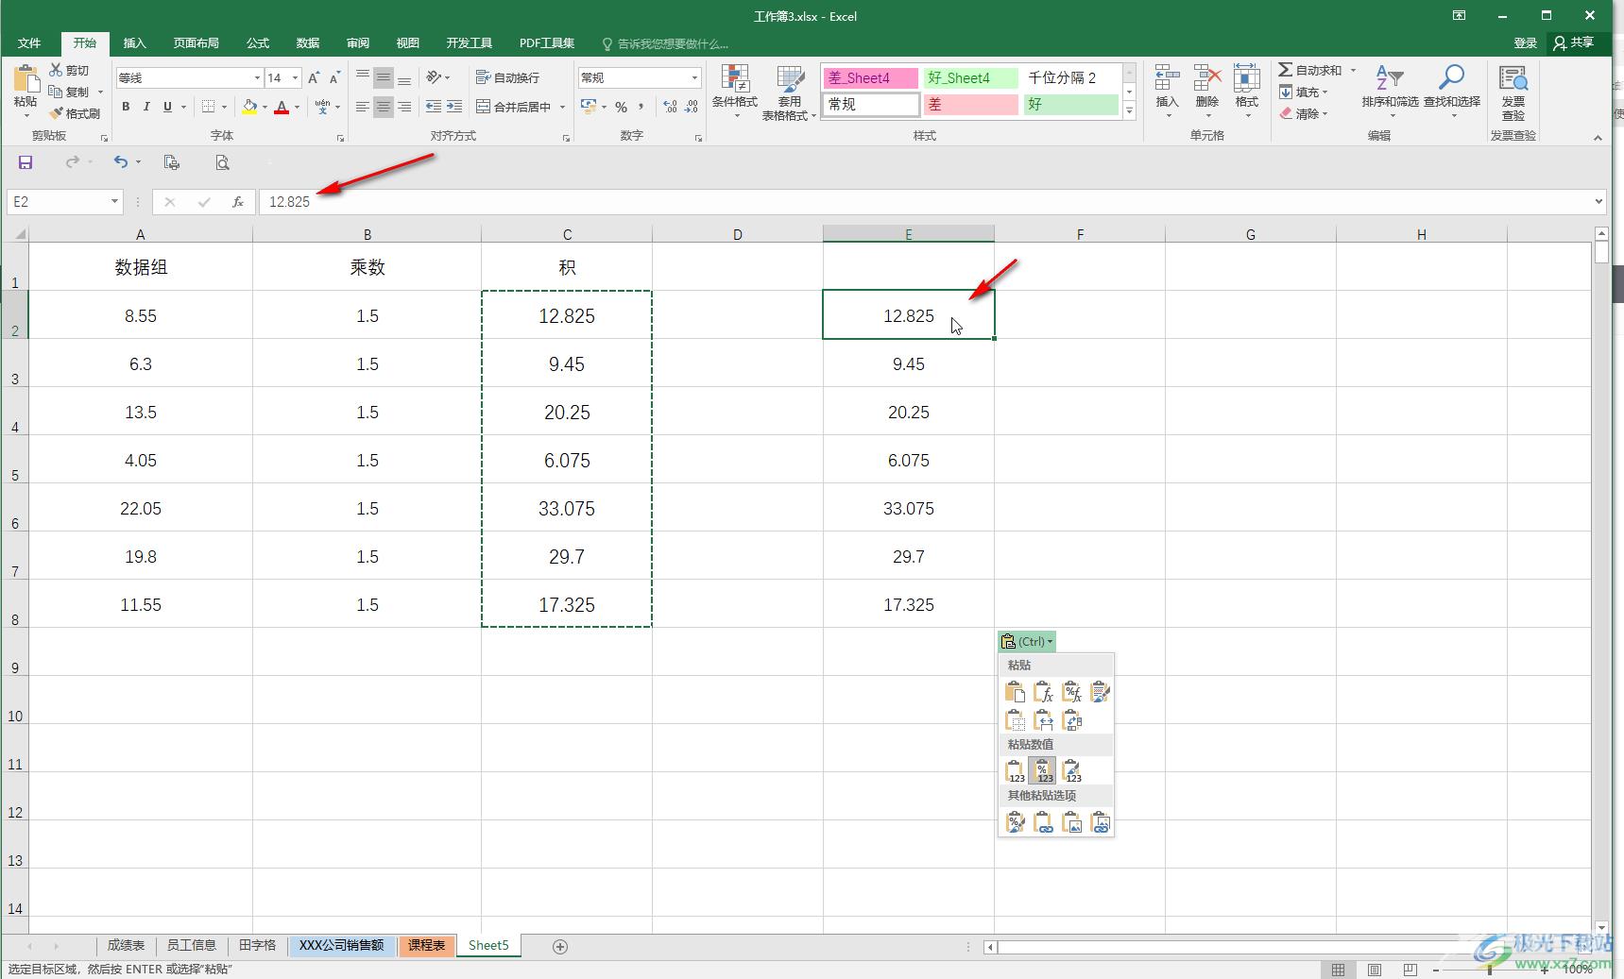This screenshot has height=979, width=1624.
Task: Click the Decrease Font Size icon
Action: coord(334,78)
